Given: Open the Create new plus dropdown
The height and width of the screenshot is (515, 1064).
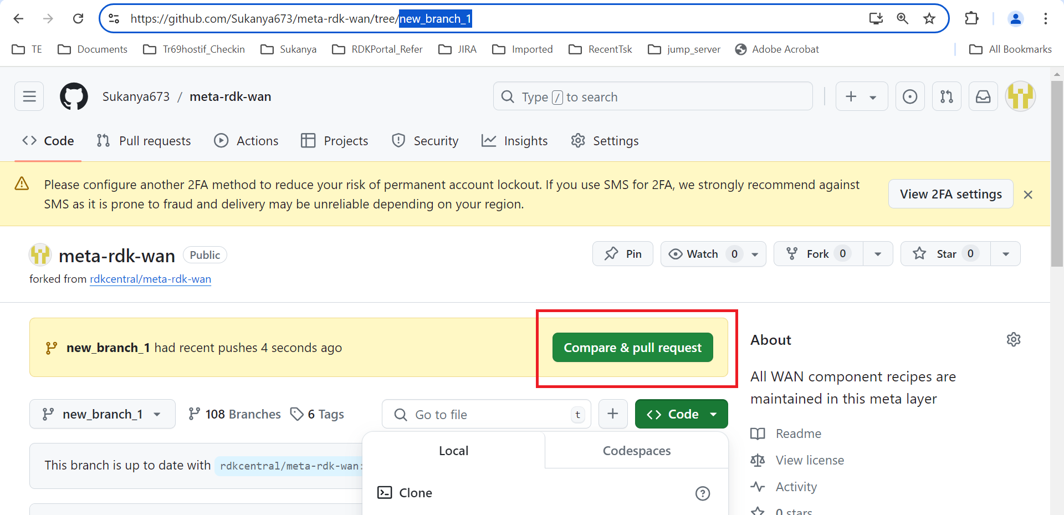Looking at the screenshot, I should 862,96.
